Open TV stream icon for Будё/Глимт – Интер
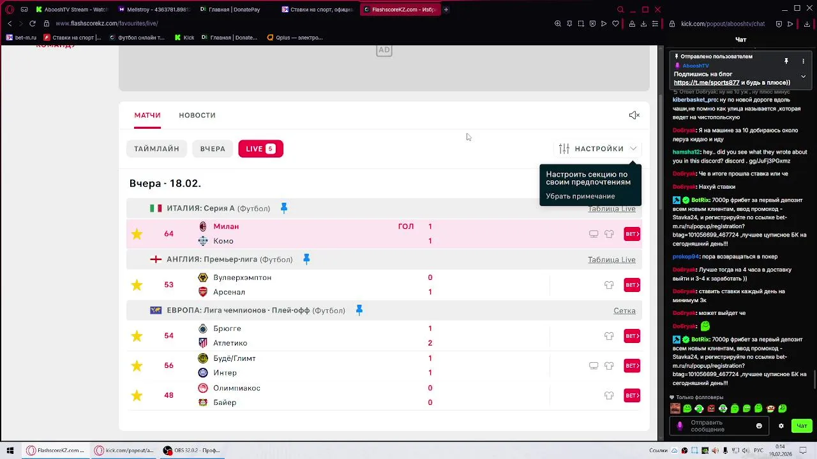 click(594, 366)
